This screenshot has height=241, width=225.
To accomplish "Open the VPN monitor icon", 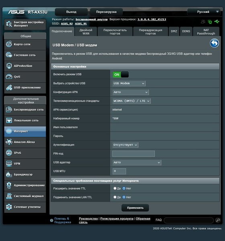I will point(9,163).
